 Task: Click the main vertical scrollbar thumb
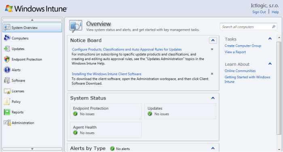pos(279,88)
